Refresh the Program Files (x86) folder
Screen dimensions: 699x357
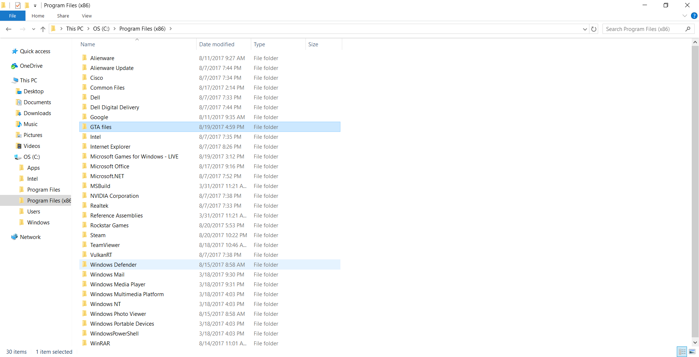click(x=594, y=29)
